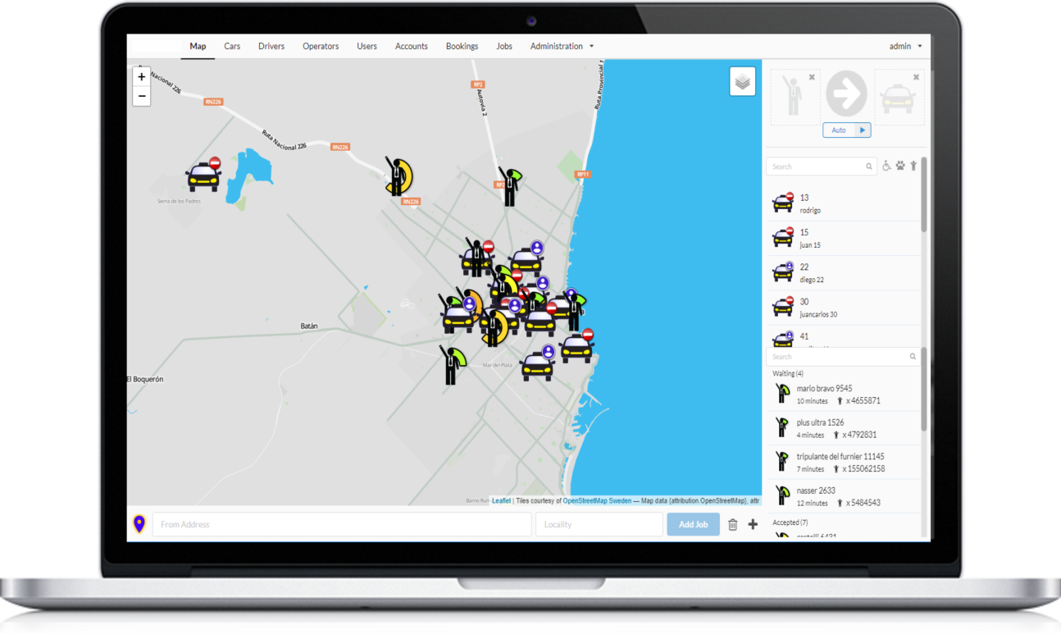Click the trash icon beside Add Job
This screenshot has height=634, width=1061.
(x=732, y=525)
